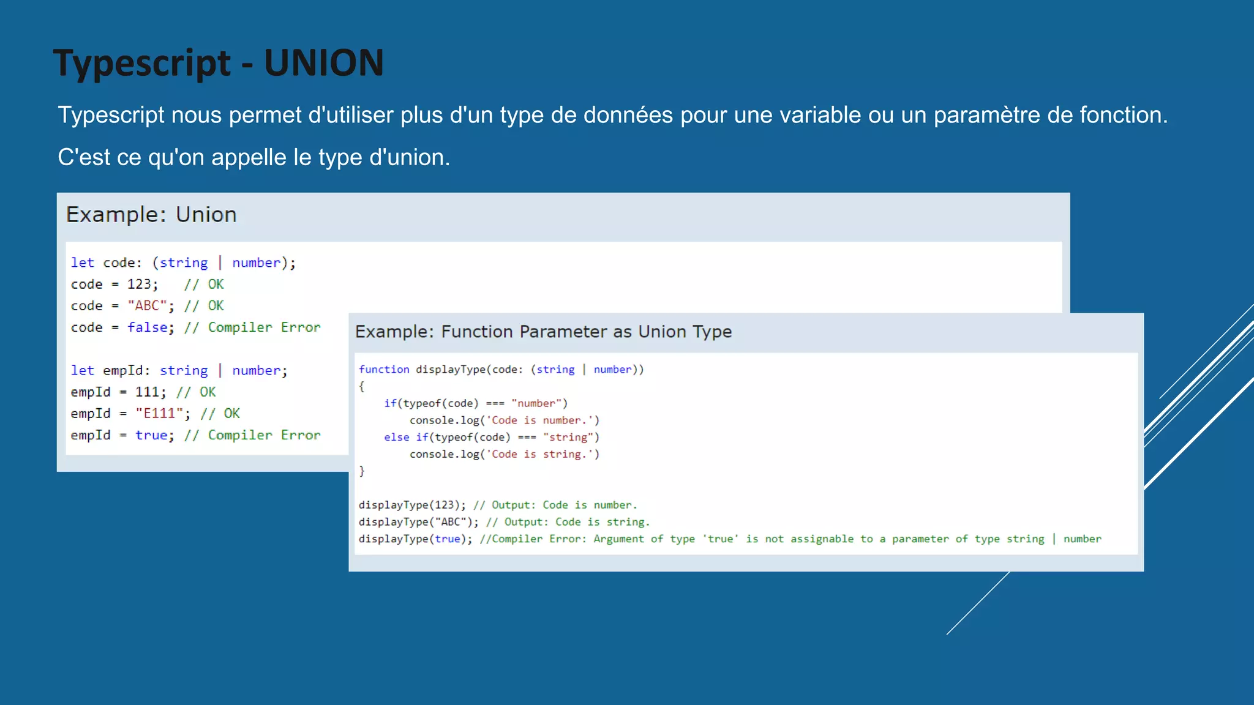This screenshot has width=1254, height=705.
Task: Click heading 'Example: Function Parameter as Union Type'
Action: tap(544, 332)
